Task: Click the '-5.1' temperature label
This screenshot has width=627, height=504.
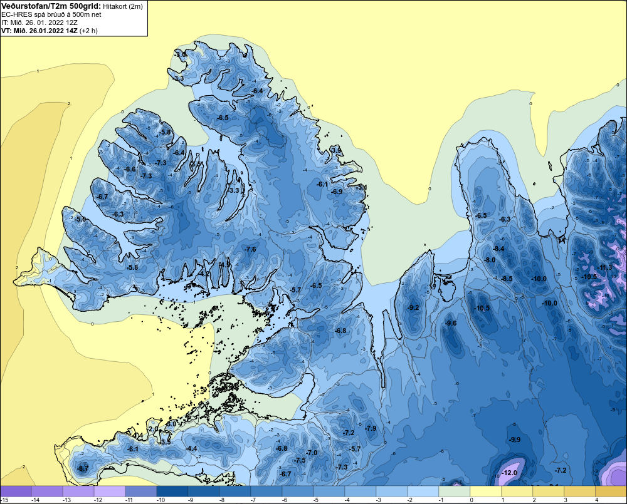Action: click(361, 187)
